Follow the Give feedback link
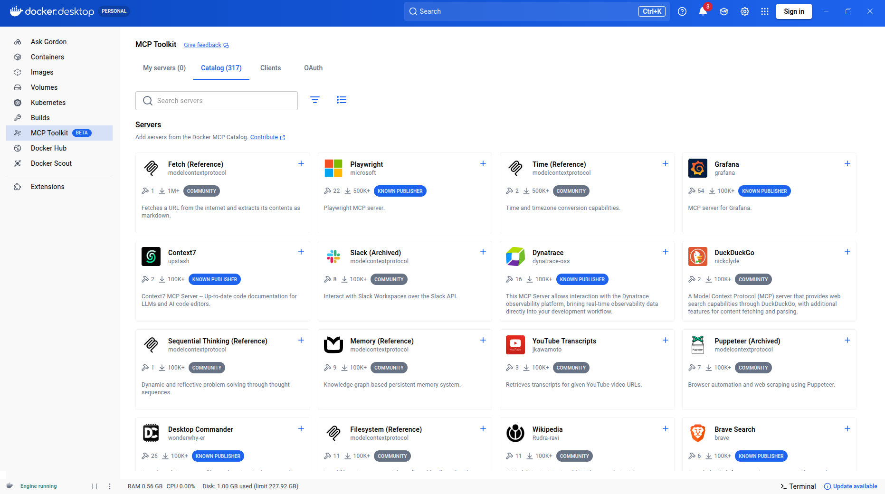Viewport: 885px width, 494px height. [x=202, y=45]
